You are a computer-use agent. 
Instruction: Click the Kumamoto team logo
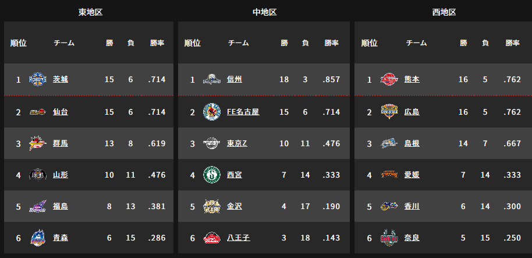[389, 79]
